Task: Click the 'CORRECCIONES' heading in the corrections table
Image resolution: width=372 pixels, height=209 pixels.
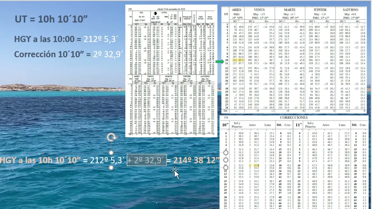Action: (294, 118)
